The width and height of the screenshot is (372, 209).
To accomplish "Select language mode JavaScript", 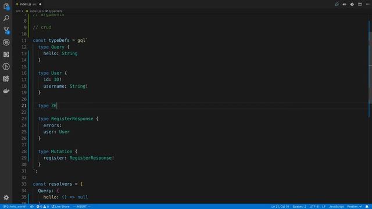I will tap(337, 207).
